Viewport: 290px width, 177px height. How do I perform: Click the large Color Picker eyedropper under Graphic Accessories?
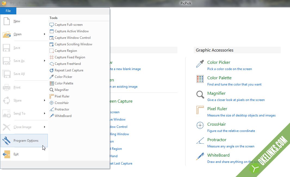[x=200, y=64]
